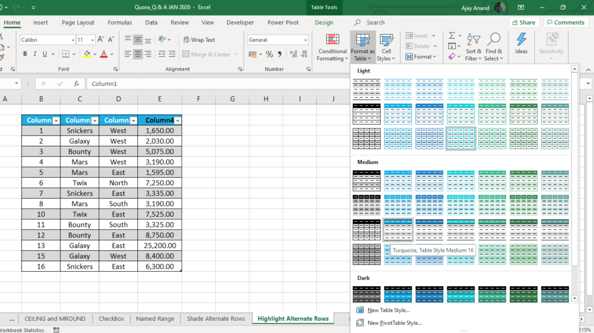Apply the red Font Color
This screenshot has width=594, height=333.
(104, 54)
